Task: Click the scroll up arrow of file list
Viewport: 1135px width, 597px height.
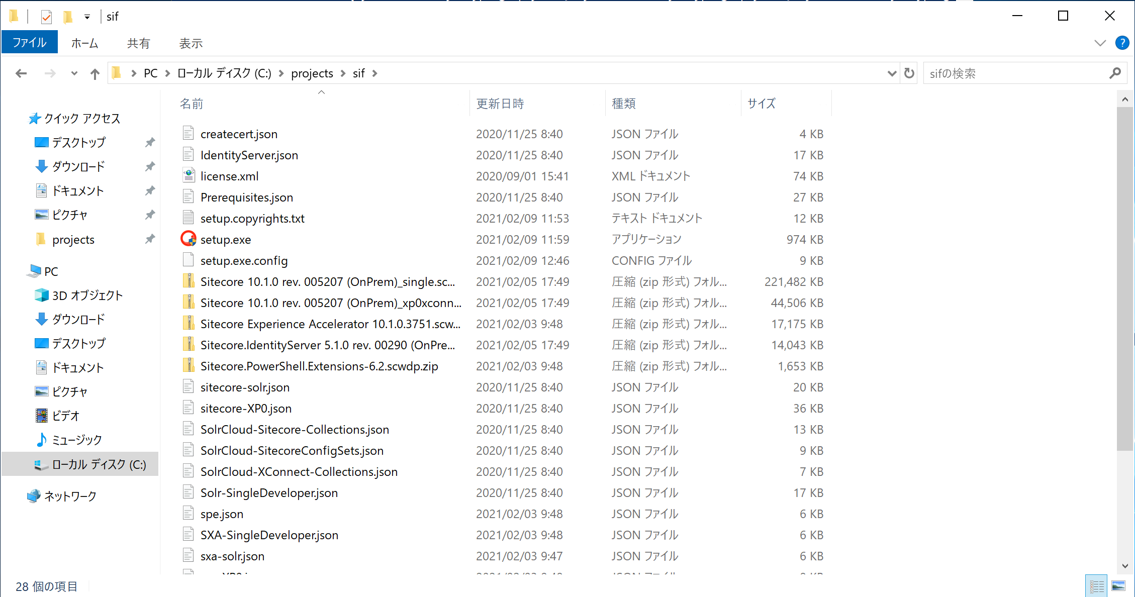Action: (1124, 99)
